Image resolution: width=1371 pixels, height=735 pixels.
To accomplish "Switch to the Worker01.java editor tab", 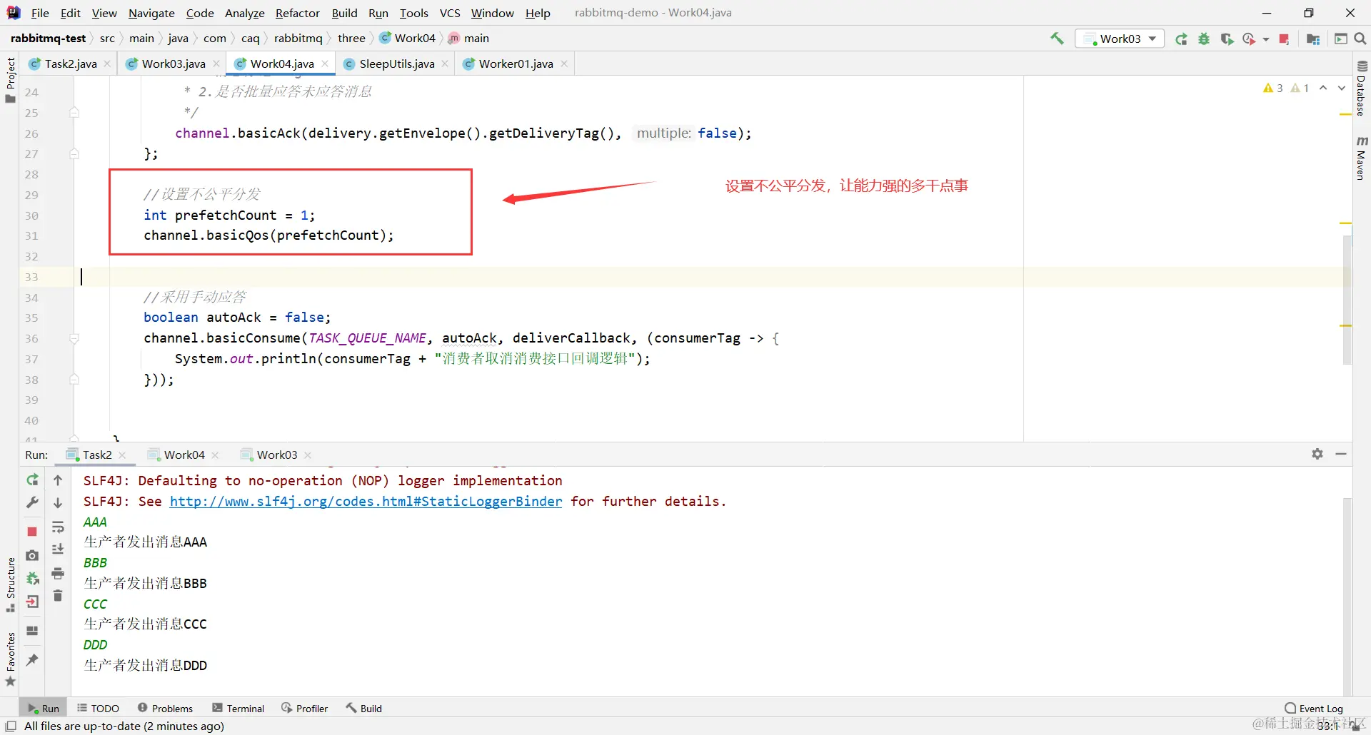I will (516, 64).
